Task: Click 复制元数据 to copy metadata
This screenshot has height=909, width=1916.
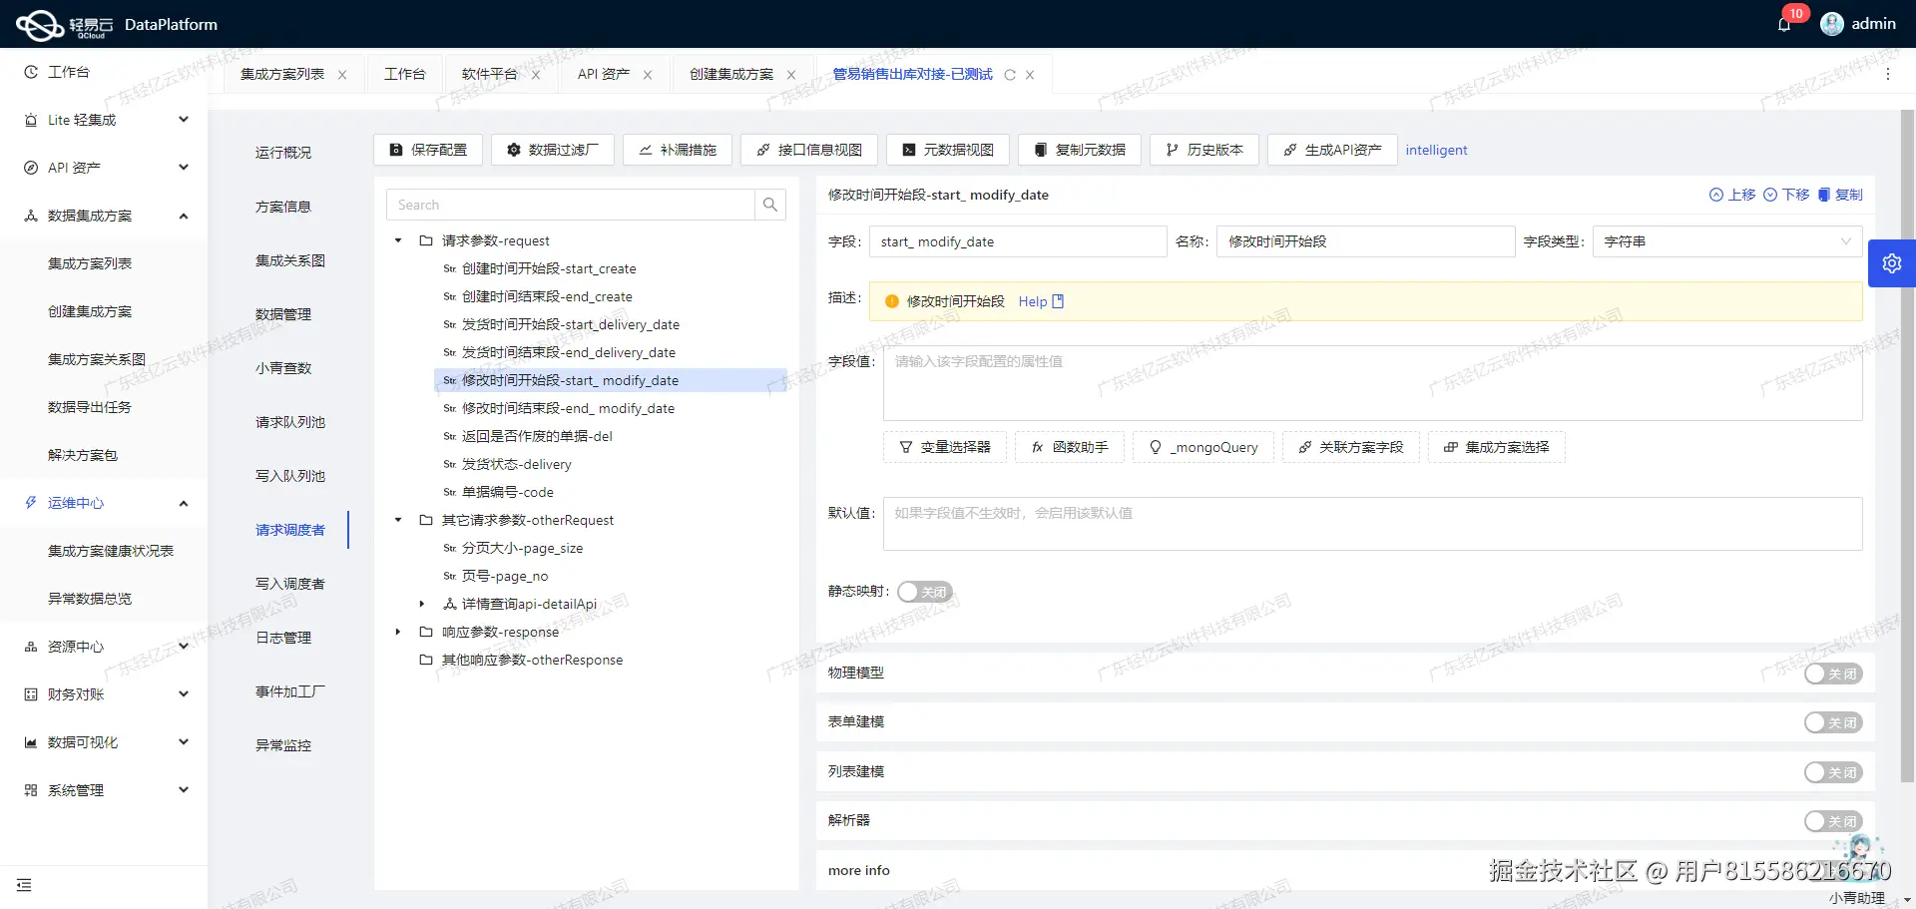Action: [x=1079, y=150]
